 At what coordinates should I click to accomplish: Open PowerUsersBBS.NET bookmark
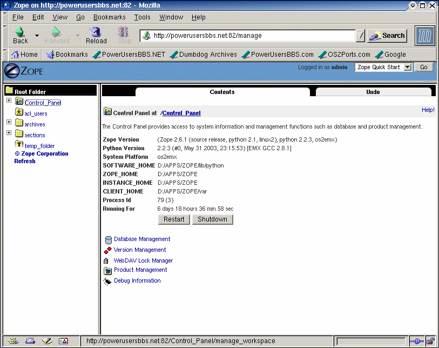[129, 55]
